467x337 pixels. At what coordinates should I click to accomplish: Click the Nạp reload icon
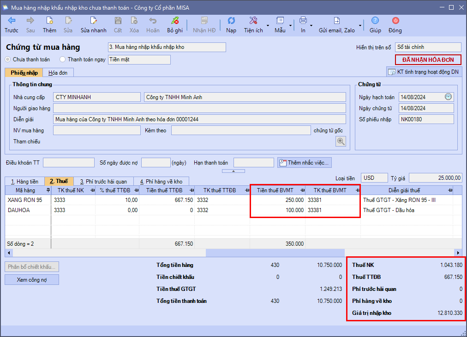point(231,21)
